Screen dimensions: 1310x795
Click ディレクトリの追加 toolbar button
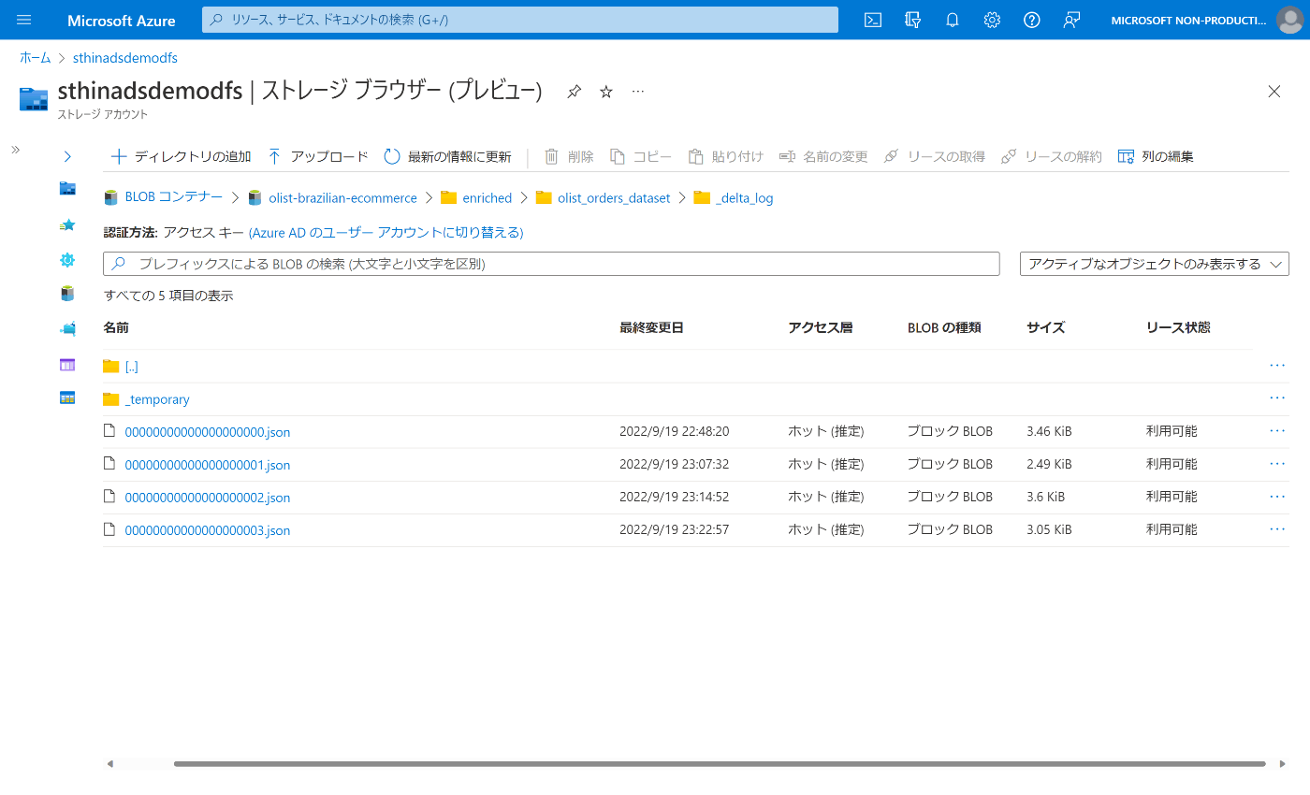(182, 156)
